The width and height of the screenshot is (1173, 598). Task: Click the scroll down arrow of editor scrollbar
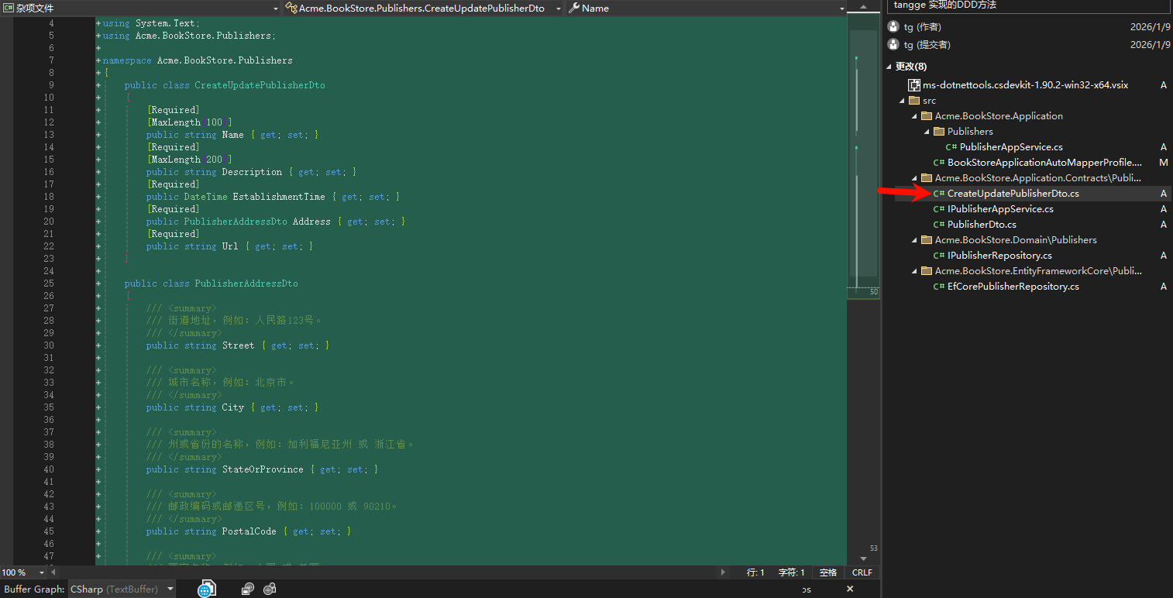click(x=864, y=558)
